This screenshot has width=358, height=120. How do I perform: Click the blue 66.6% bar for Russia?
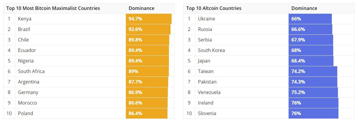pyautogui.click(x=310, y=29)
